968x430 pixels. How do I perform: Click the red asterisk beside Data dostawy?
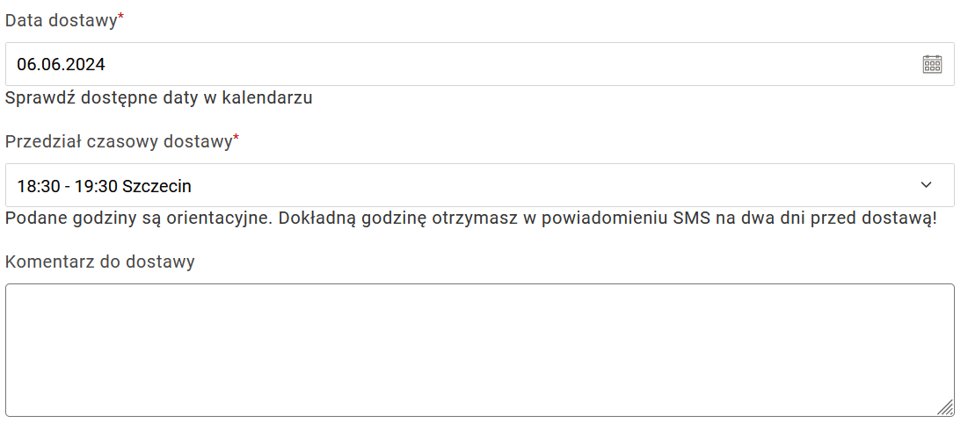121,18
